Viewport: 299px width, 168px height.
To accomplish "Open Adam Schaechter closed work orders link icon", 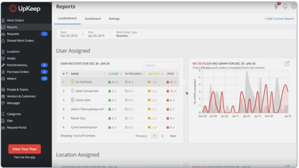I will click(115, 91).
